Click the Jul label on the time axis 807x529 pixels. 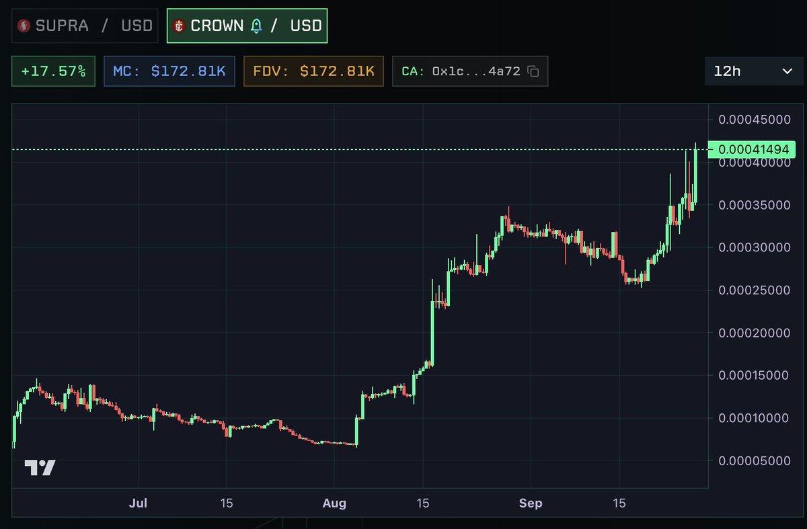[x=139, y=503]
